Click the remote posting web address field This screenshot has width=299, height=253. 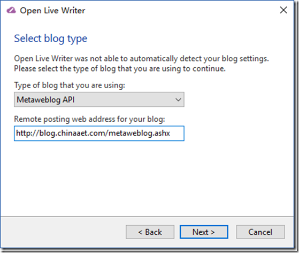click(99, 133)
